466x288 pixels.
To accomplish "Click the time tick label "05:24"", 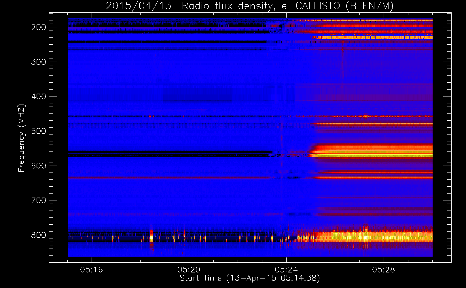I will point(286,270).
